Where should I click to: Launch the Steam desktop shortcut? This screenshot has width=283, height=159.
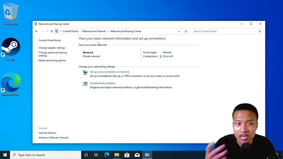click(11, 49)
